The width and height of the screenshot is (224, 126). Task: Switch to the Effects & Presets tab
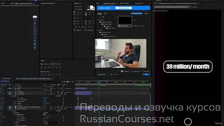tap(124, 3)
